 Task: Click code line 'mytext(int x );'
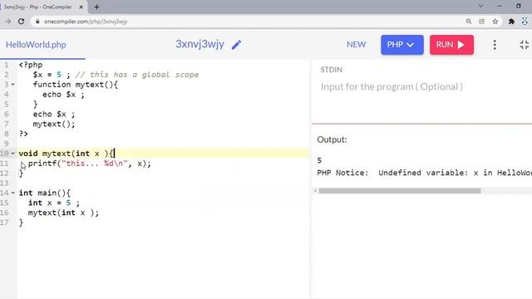[63, 213]
